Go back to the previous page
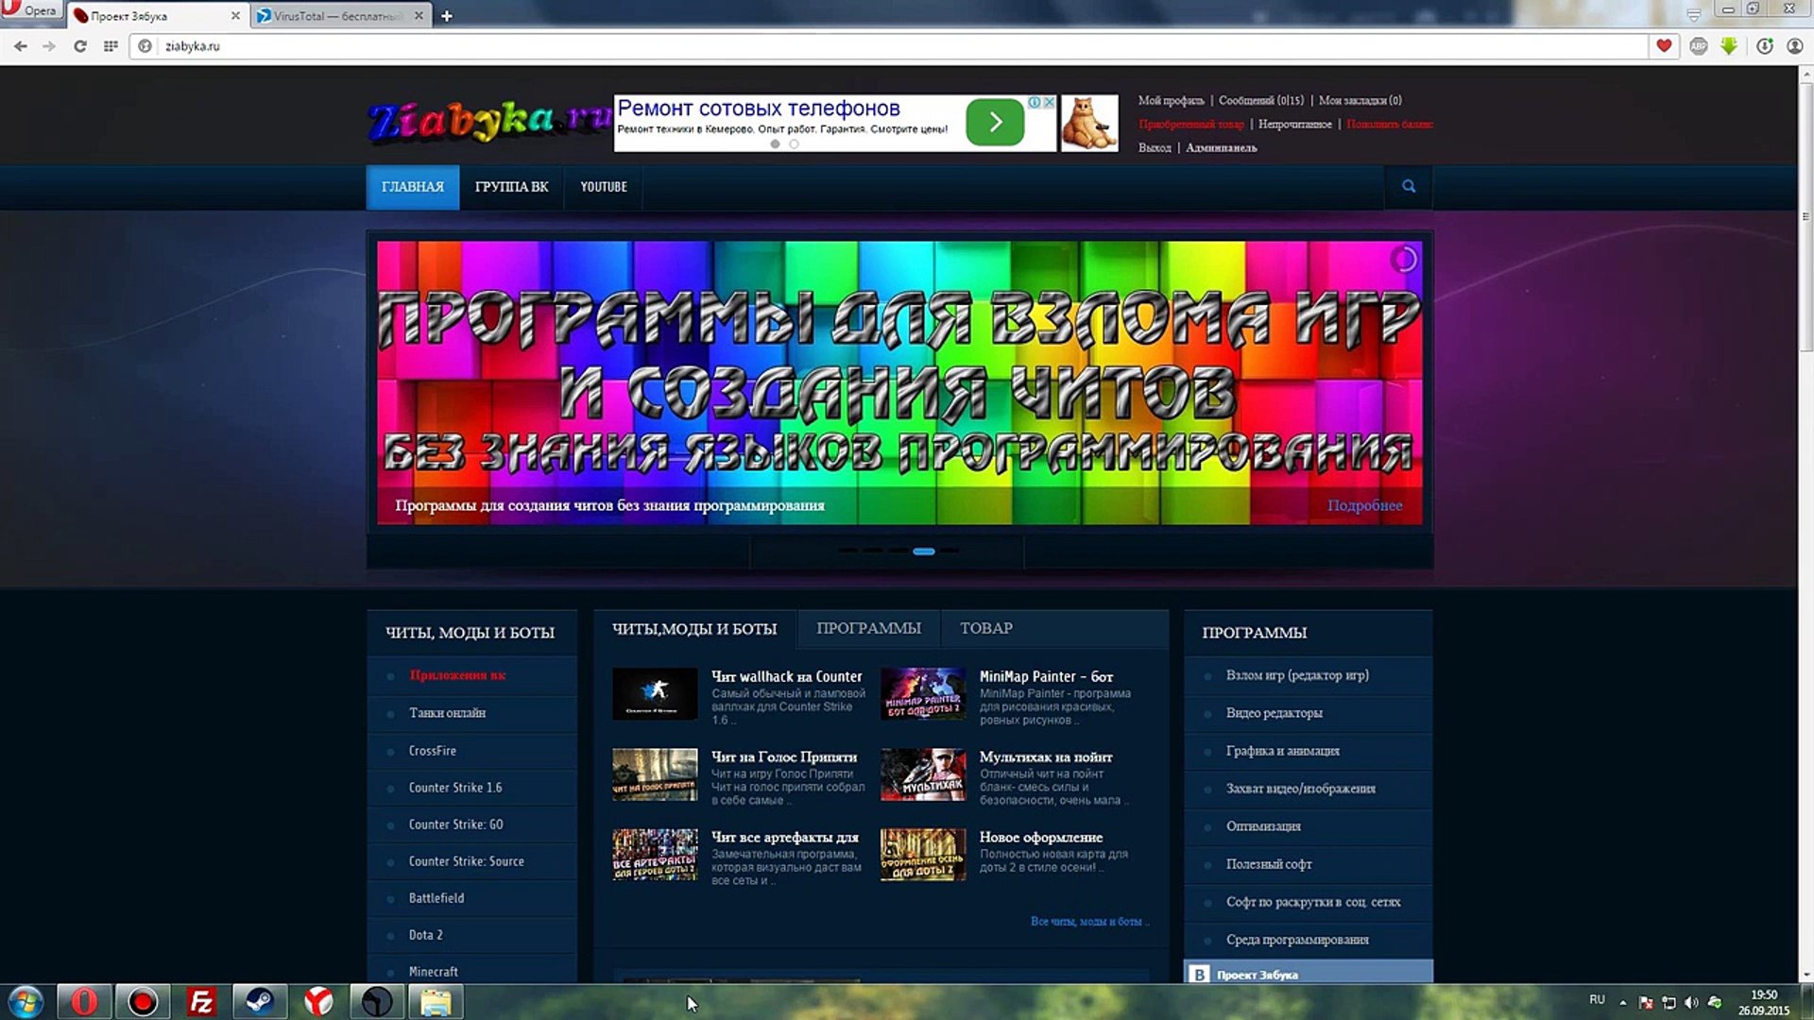 click(x=21, y=46)
